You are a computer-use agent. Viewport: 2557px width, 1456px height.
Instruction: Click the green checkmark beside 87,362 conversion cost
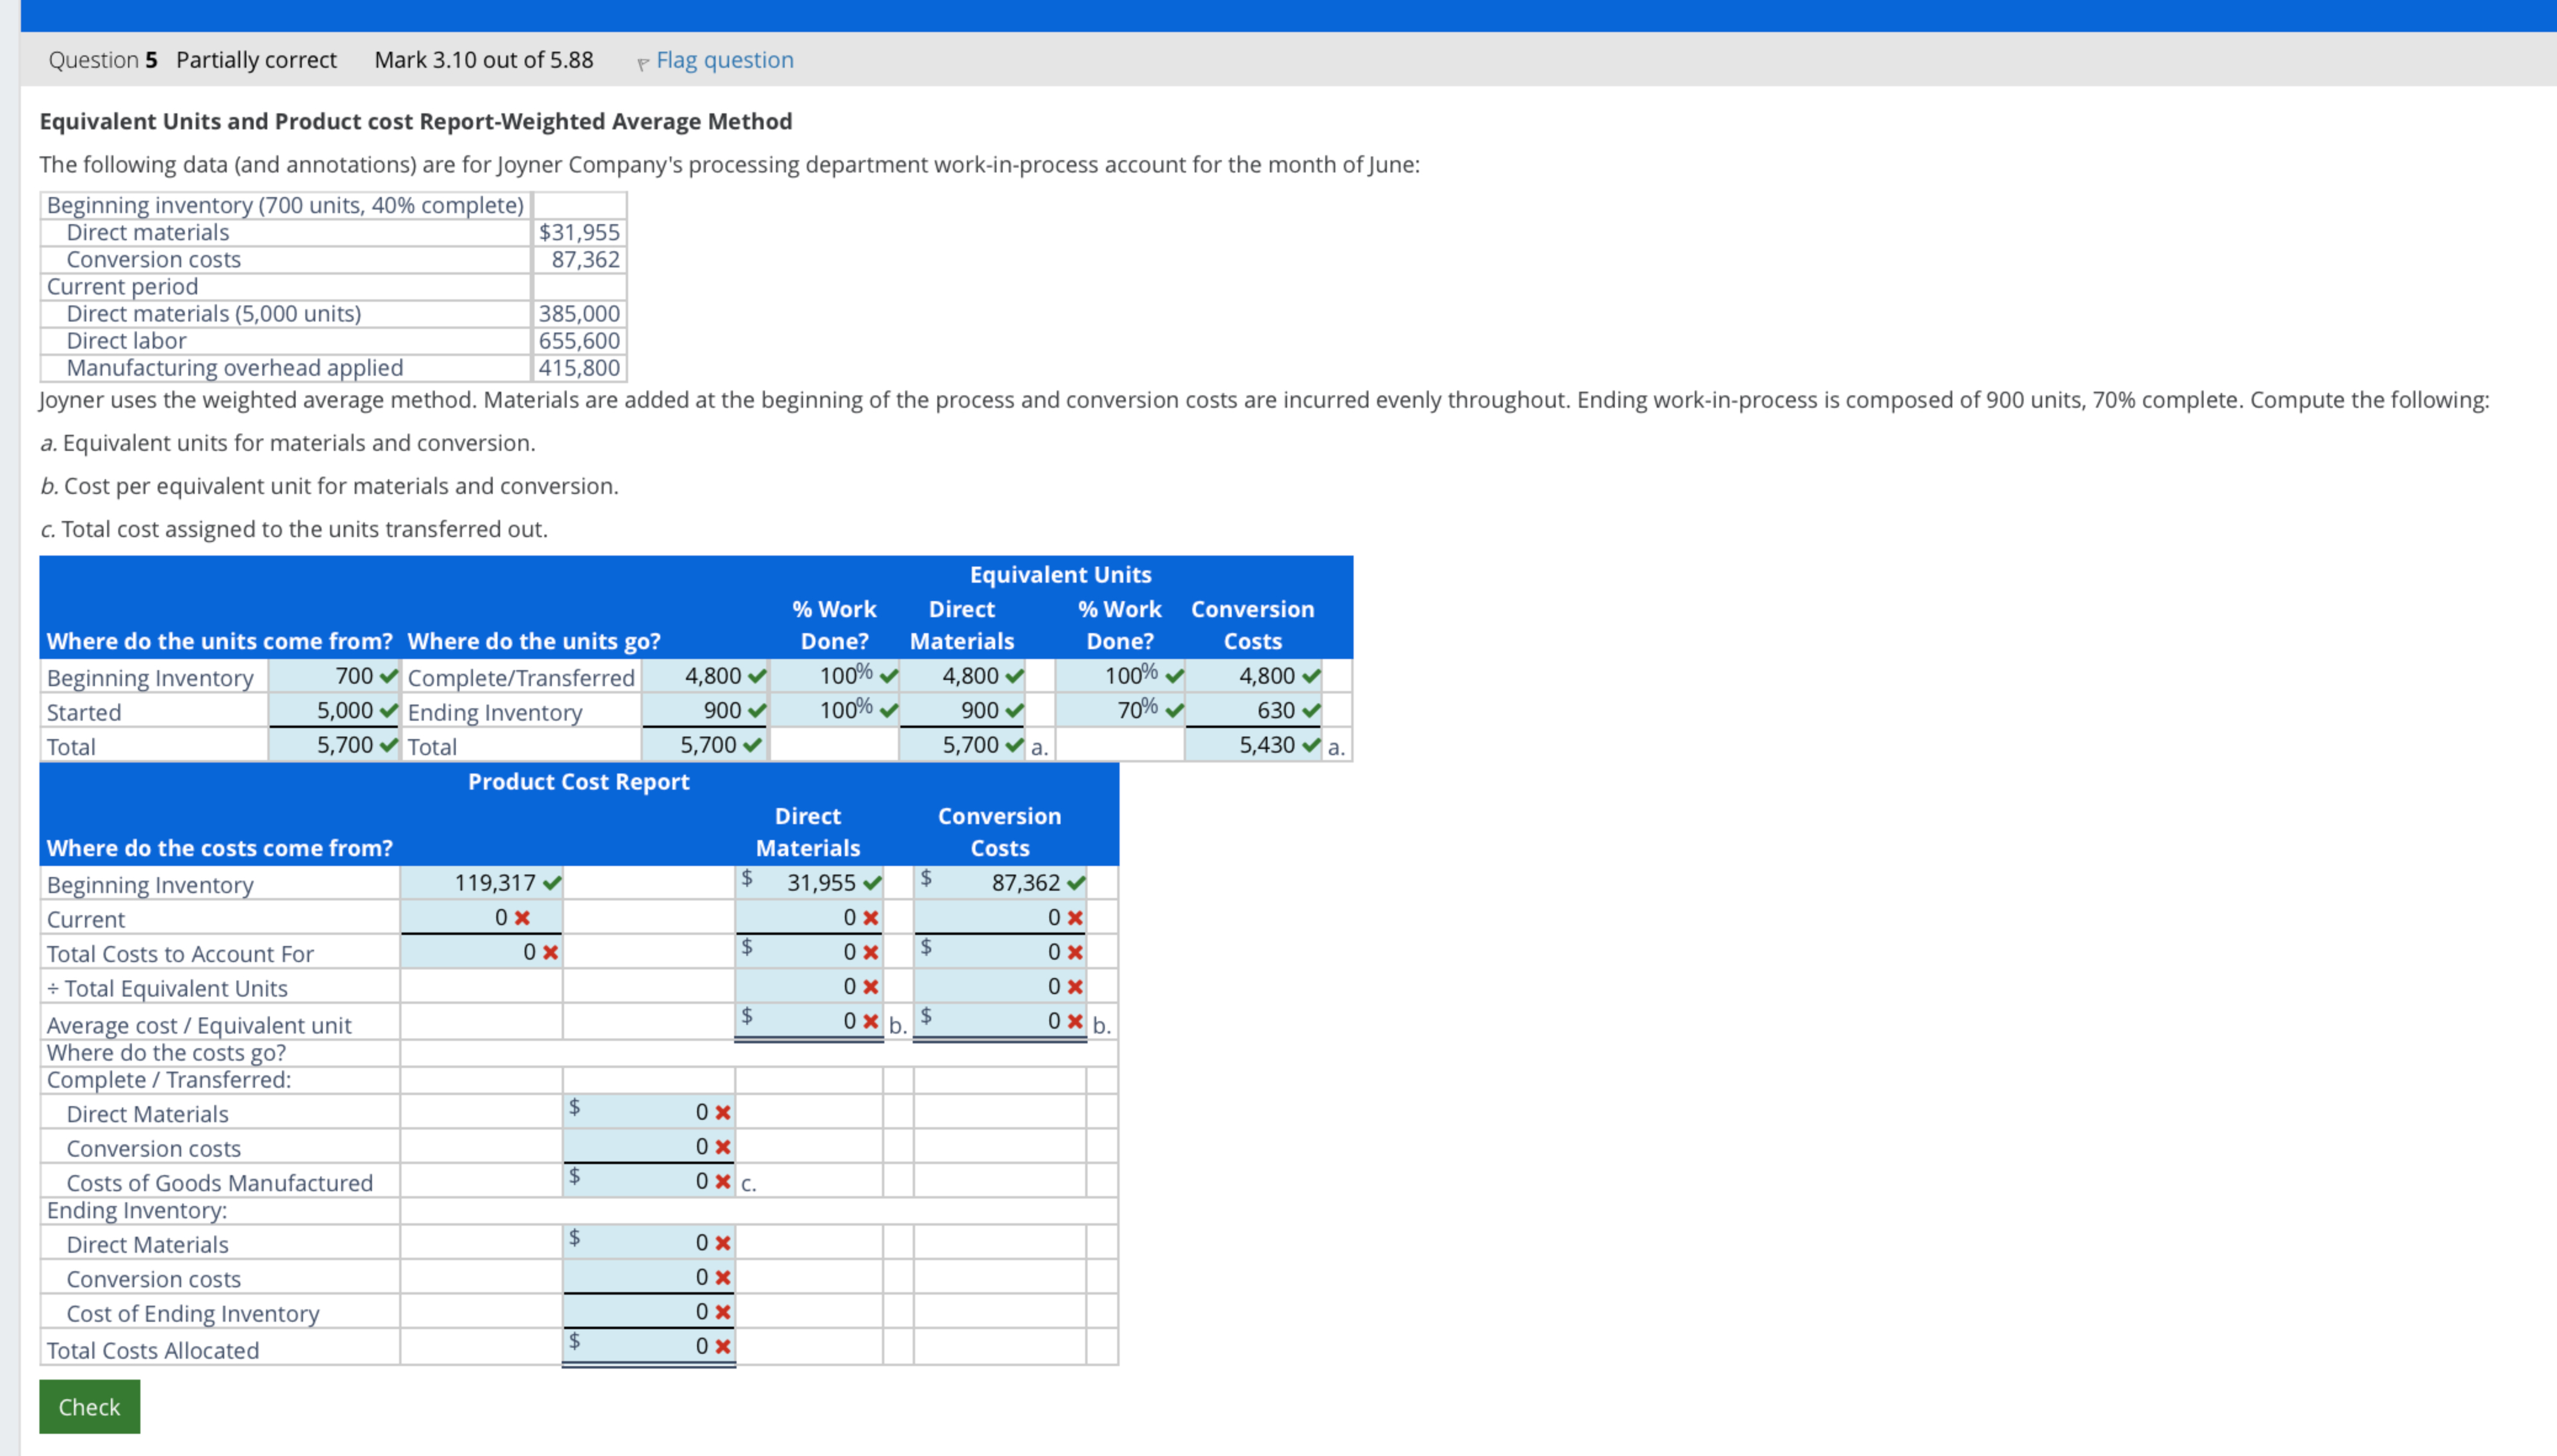(1076, 883)
